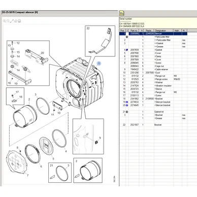Click the fit-to-window diagonal arrow icon
The image size is (197, 197).
[x=12, y=21]
